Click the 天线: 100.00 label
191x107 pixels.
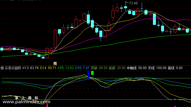pos(157,68)
